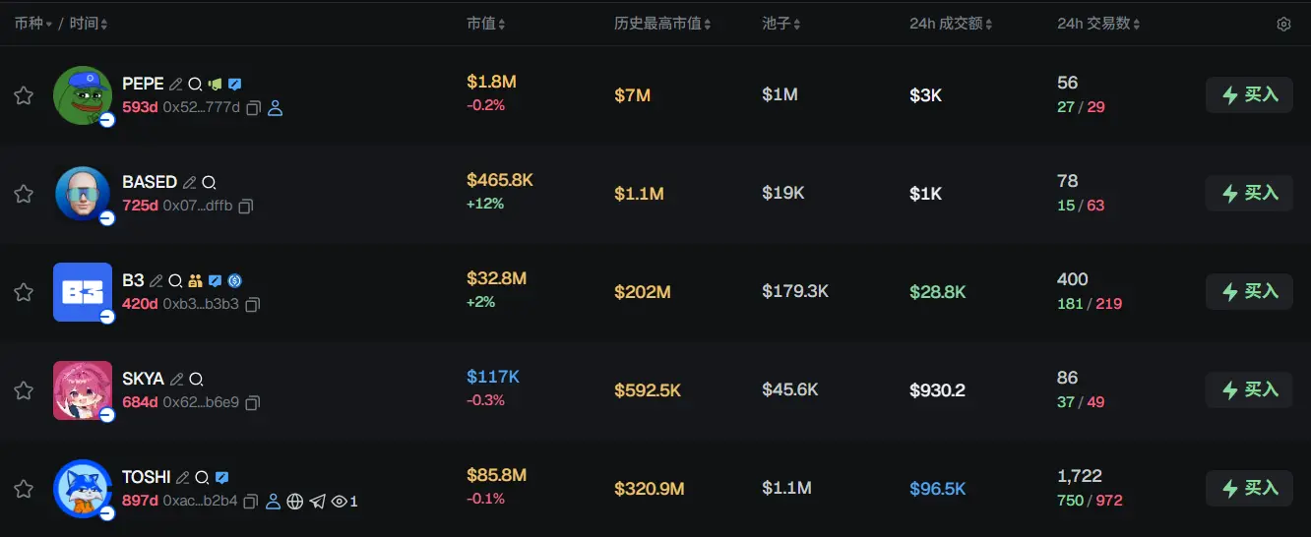Copy the PEPE contract address

click(x=253, y=108)
